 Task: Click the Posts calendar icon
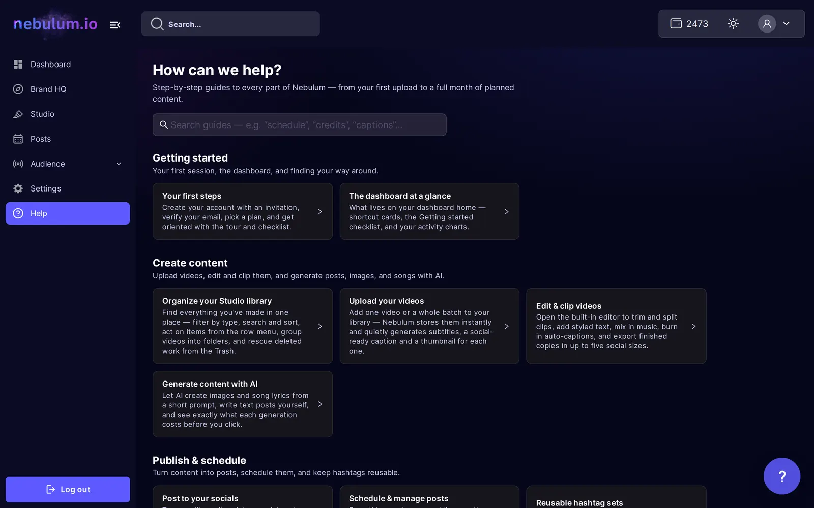(18, 139)
